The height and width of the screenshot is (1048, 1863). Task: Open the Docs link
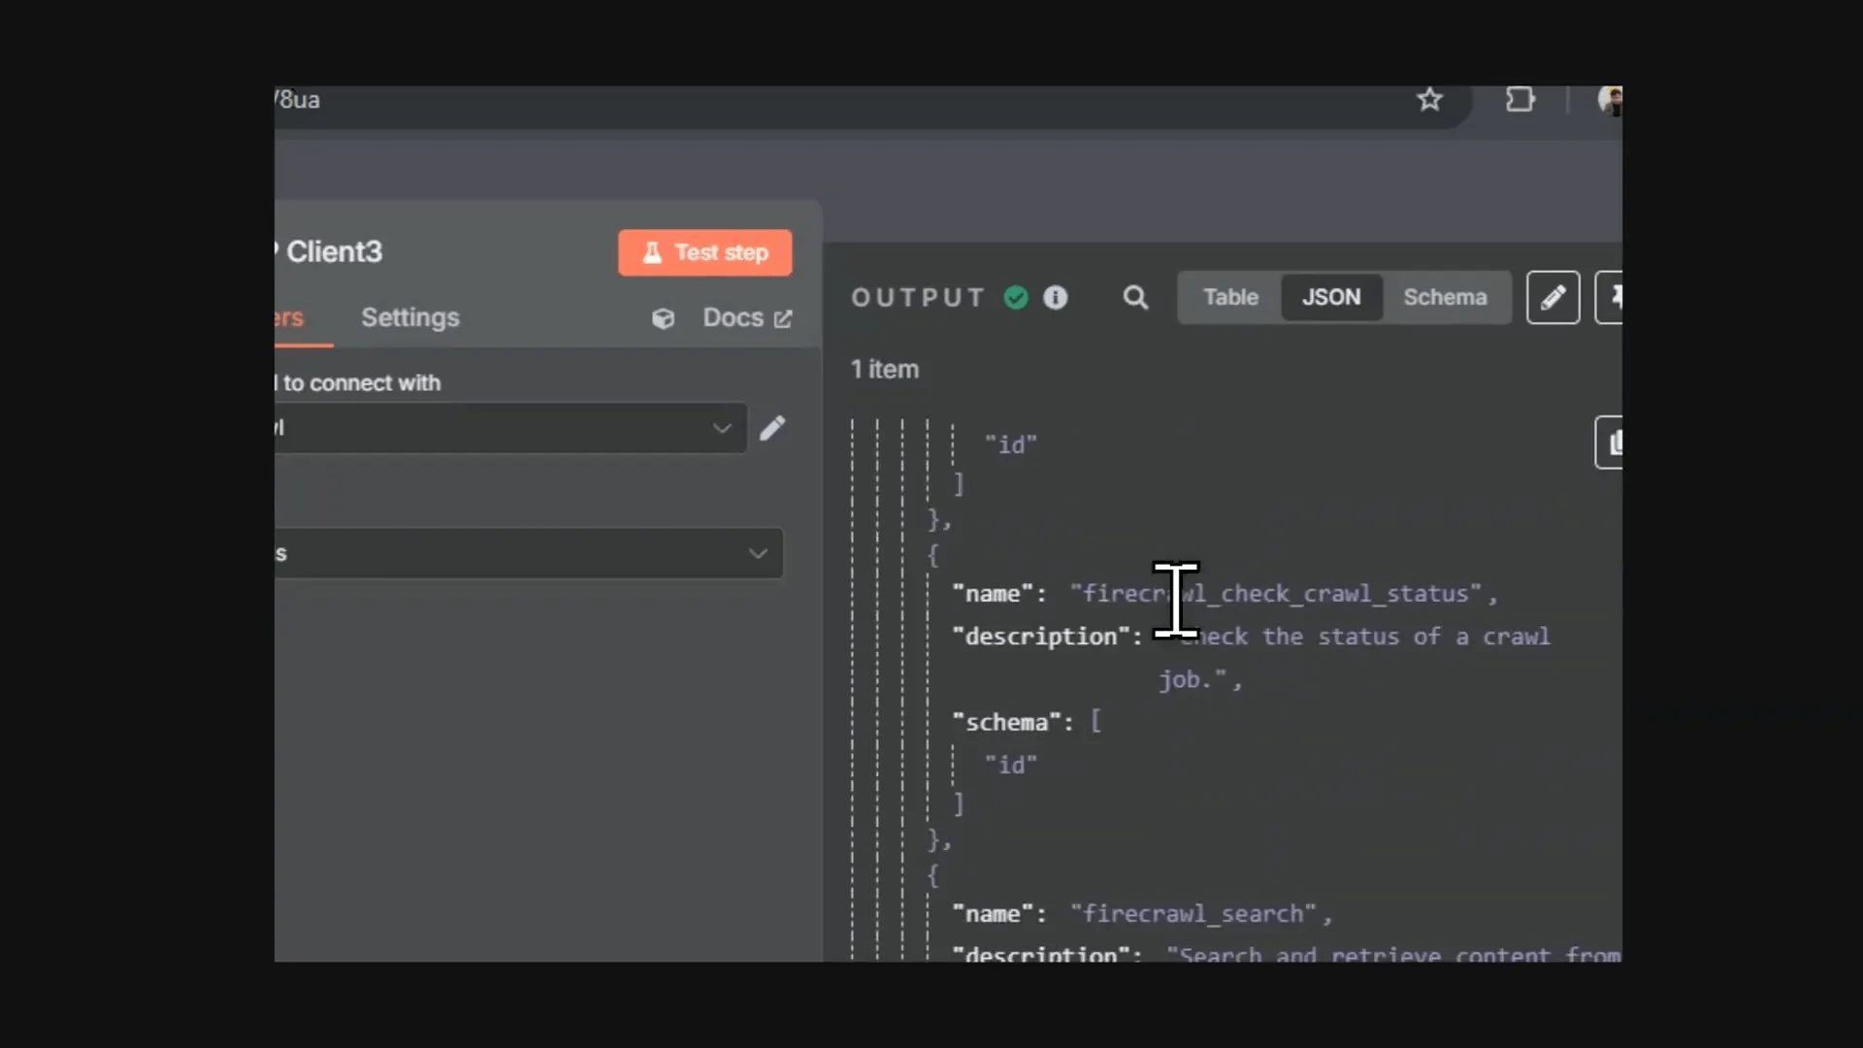point(747,317)
